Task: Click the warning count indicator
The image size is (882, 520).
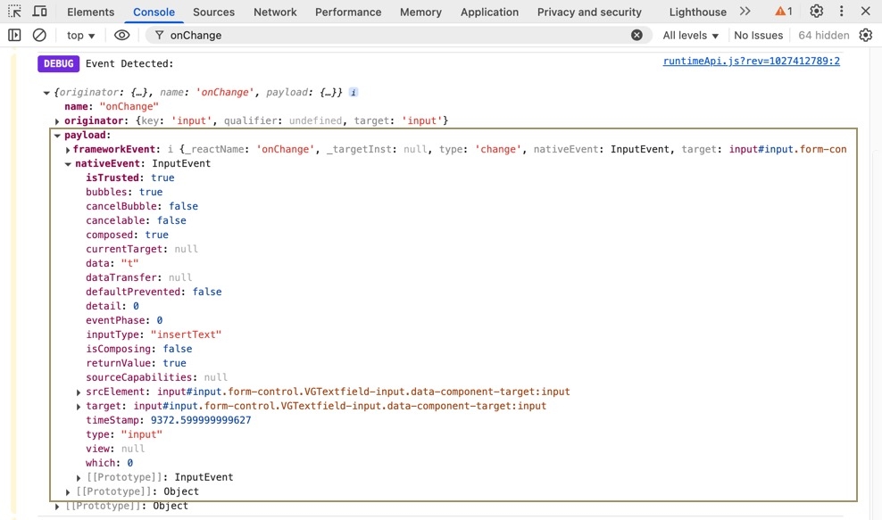Action: pos(783,12)
